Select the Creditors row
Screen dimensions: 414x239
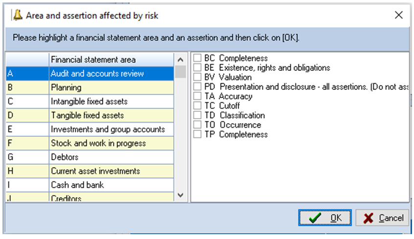(x=90, y=197)
